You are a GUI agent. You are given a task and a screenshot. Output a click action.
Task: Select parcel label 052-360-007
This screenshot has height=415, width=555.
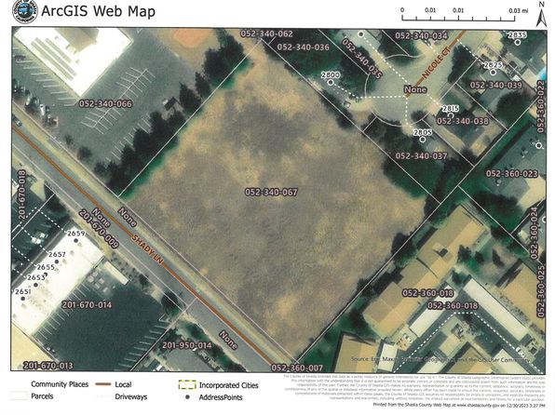pos(297,368)
